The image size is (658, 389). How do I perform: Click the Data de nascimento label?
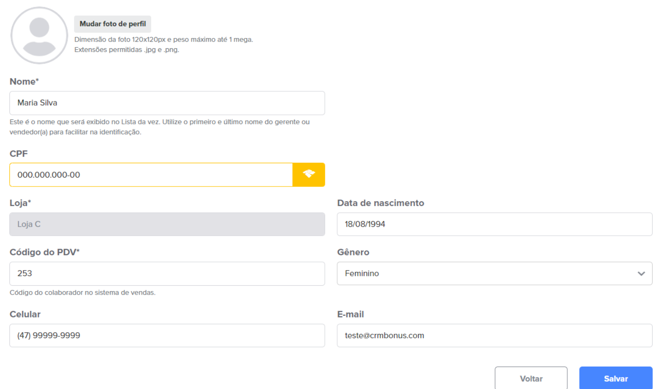pyautogui.click(x=381, y=203)
